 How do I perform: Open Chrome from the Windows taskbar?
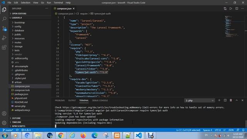61,136
